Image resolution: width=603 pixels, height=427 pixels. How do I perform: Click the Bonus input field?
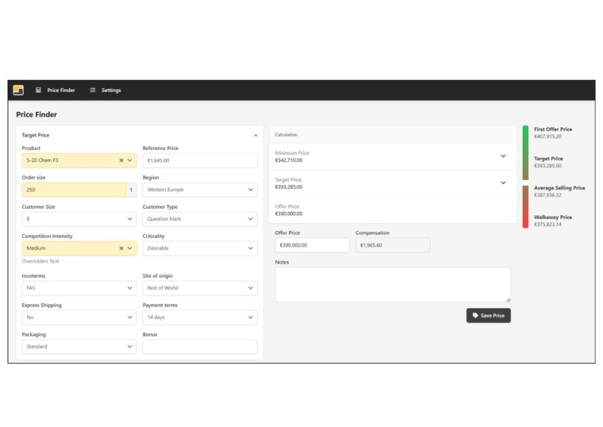(x=200, y=347)
